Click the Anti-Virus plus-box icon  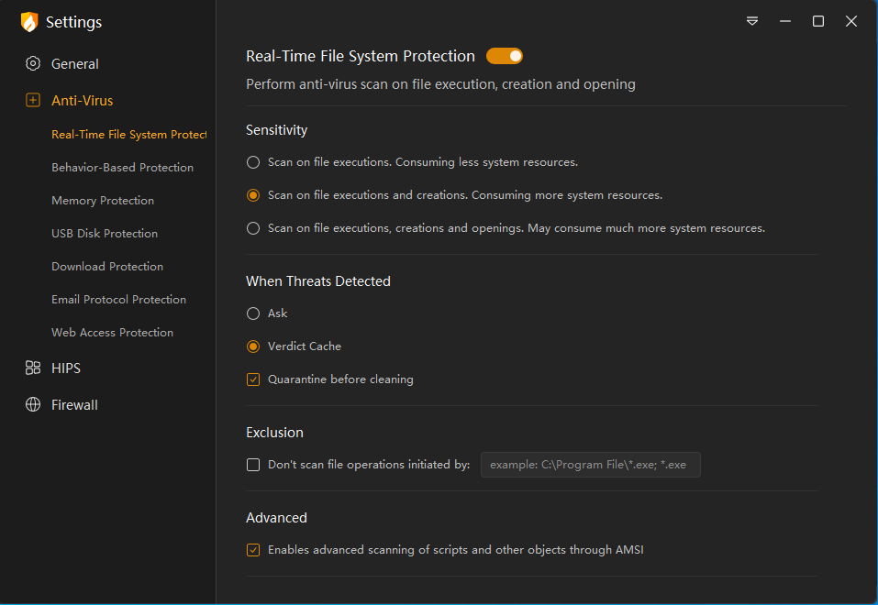coord(33,101)
